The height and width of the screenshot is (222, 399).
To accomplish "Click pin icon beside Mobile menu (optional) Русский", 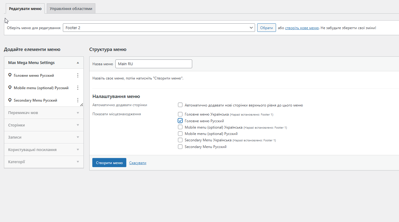I will point(10,88).
